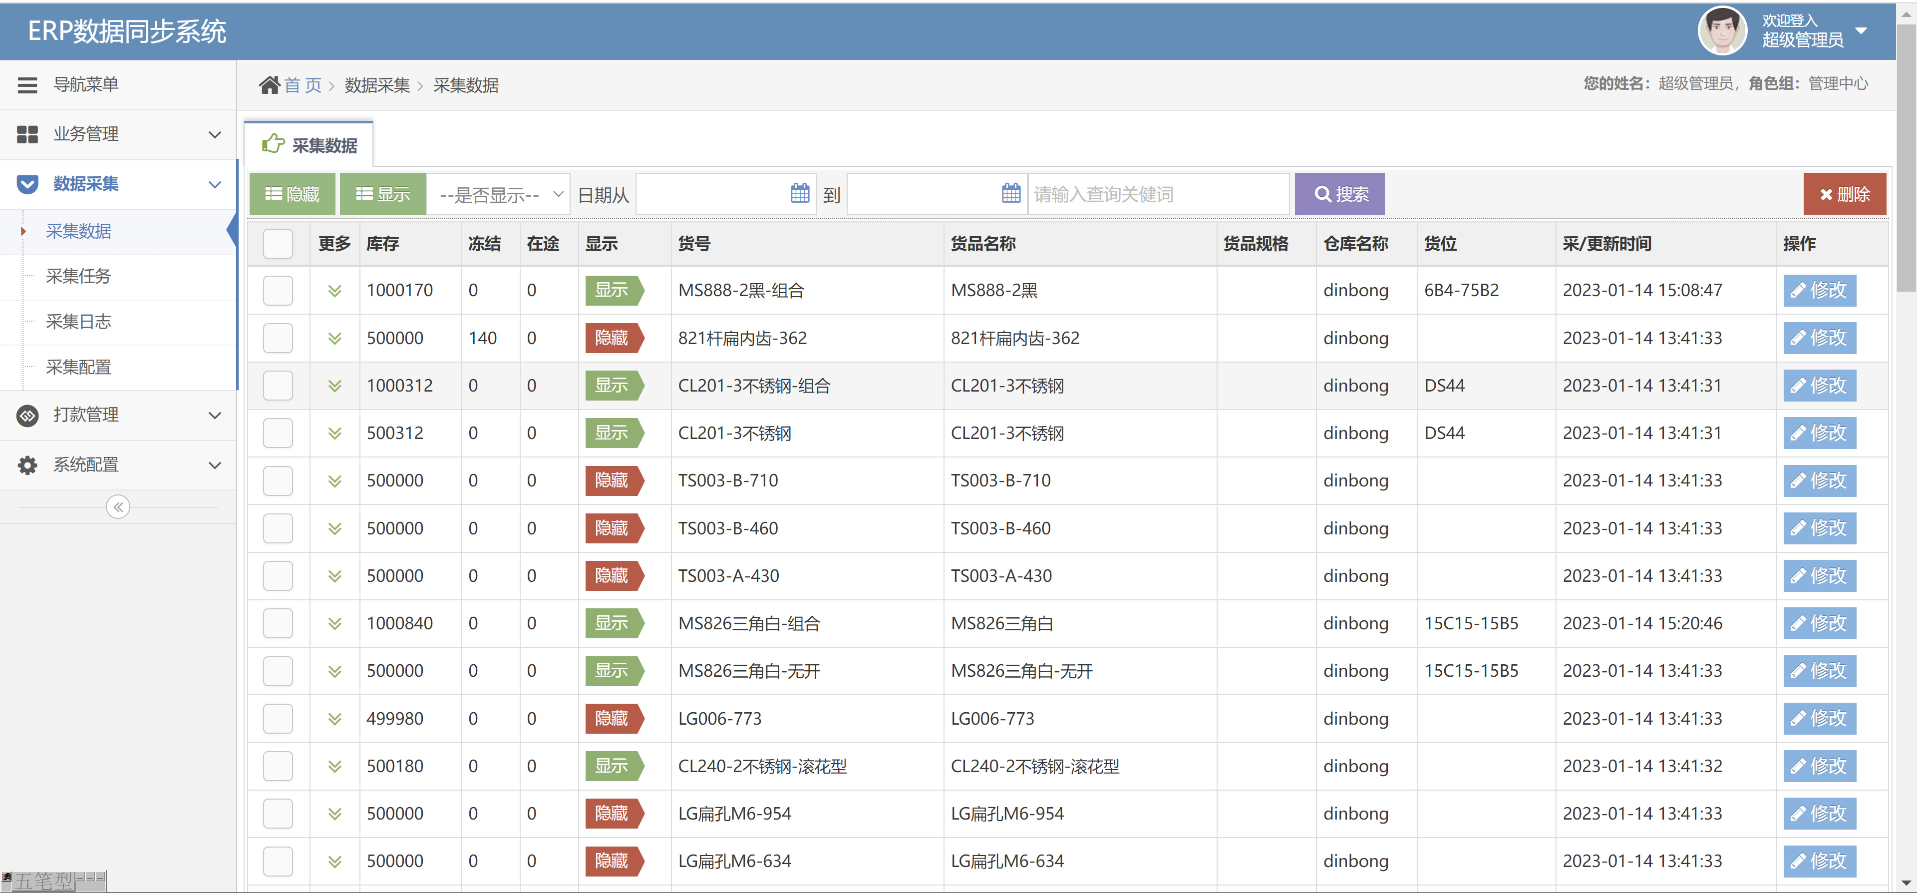The image size is (1917, 893).
Task: Expand more details for TS003-B-710 row
Action: [335, 482]
